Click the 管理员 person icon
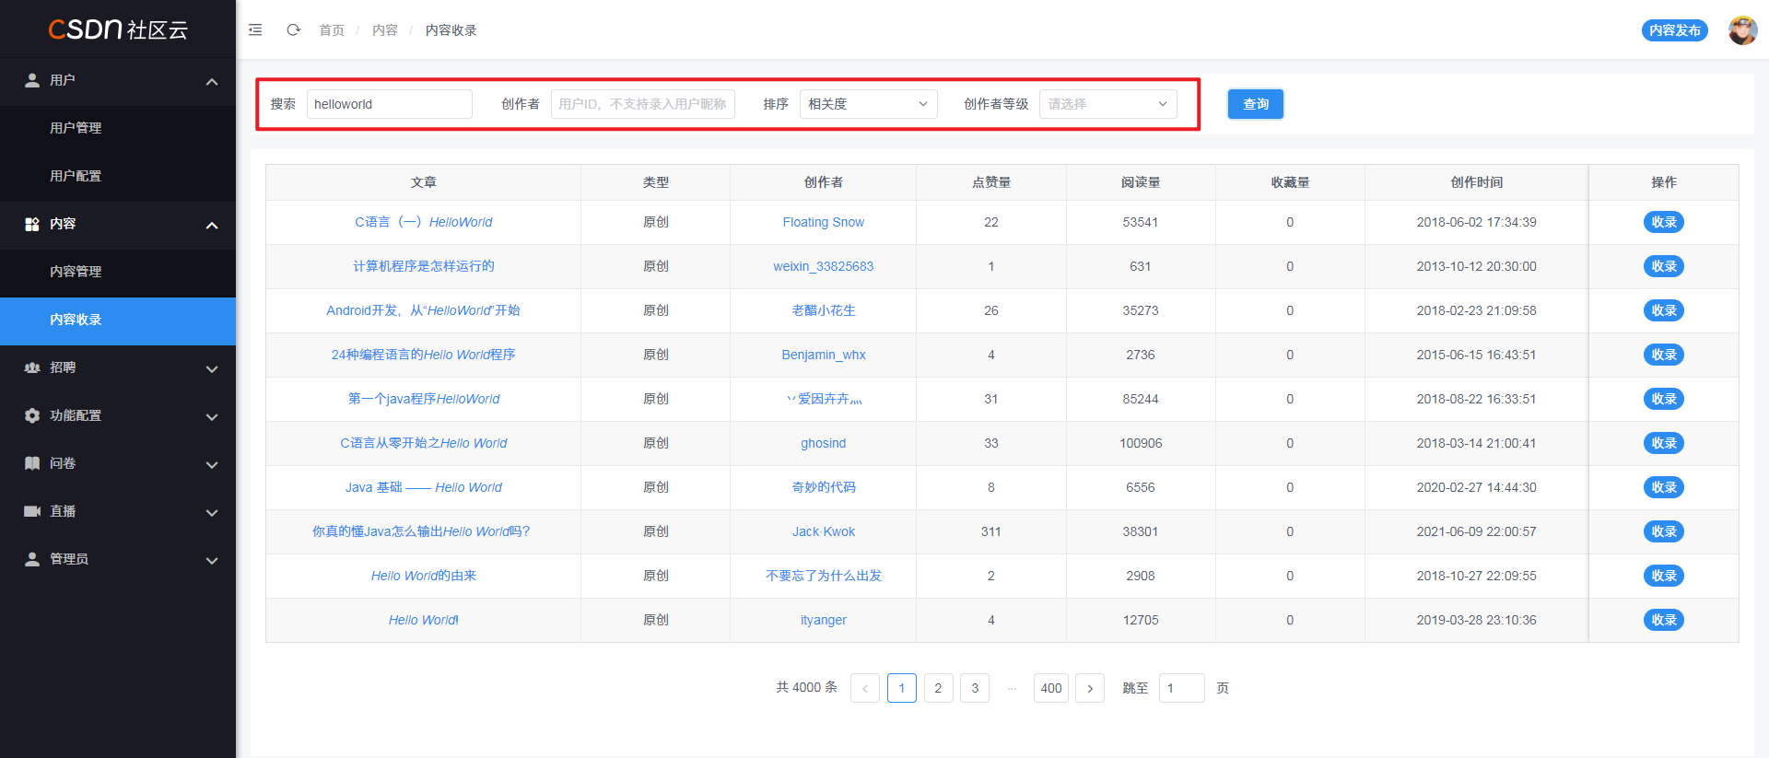 32,559
